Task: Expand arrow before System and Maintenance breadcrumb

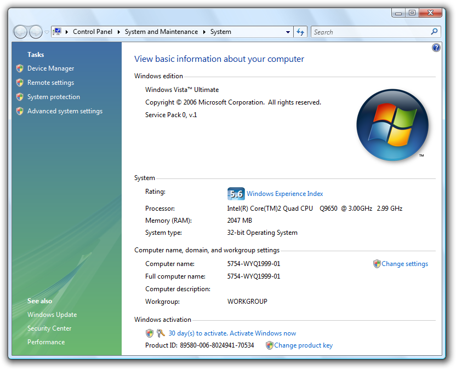Action: click(x=118, y=32)
